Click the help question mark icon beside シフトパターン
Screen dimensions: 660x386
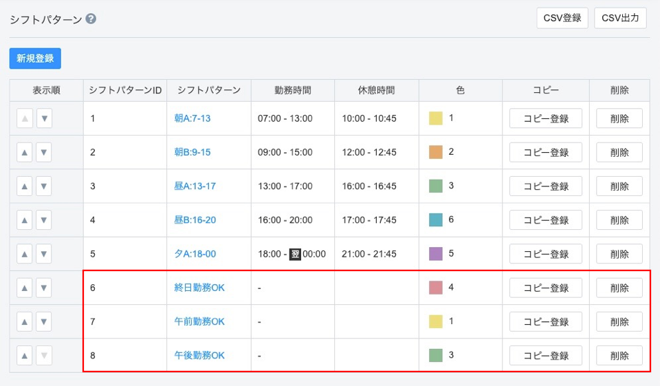[91, 19]
